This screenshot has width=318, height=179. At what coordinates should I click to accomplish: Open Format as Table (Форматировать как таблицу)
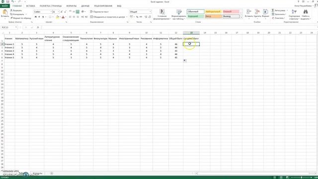click(x=178, y=14)
